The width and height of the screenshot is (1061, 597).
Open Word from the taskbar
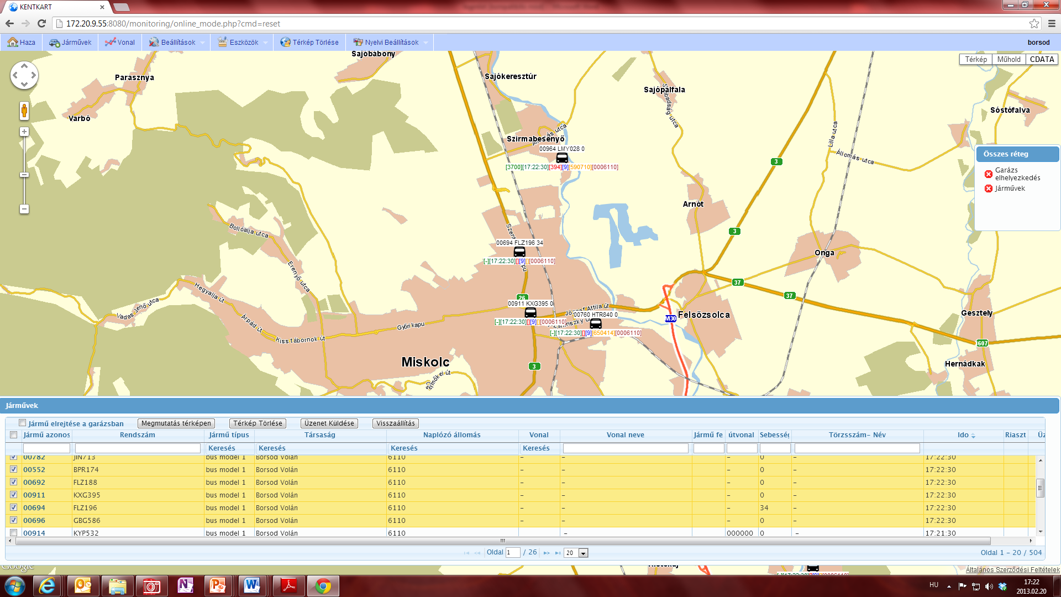(252, 586)
